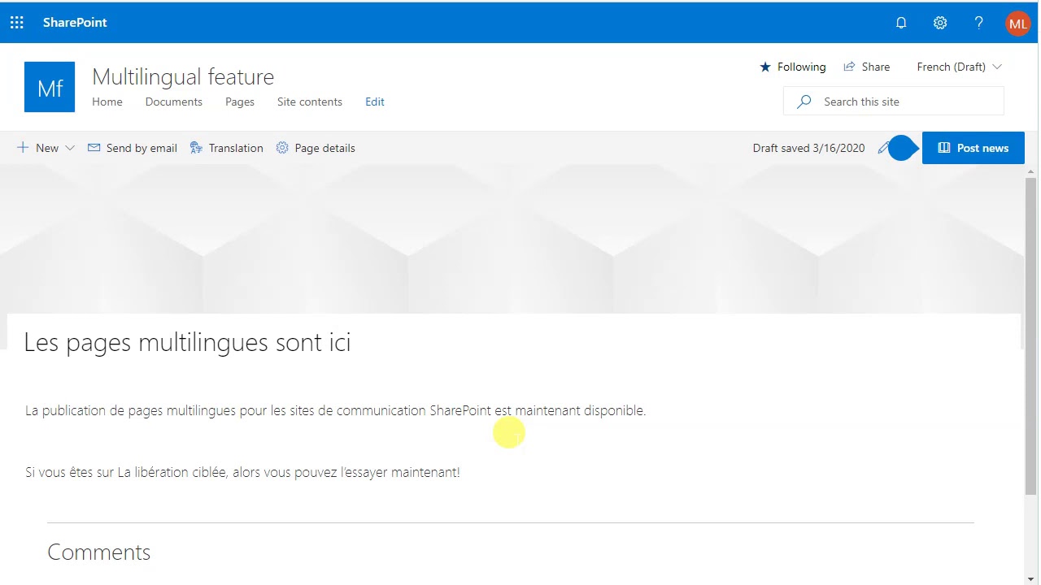The height and width of the screenshot is (585, 1041).
Task: Click the SharePoint header link
Action: coord(75,23)
